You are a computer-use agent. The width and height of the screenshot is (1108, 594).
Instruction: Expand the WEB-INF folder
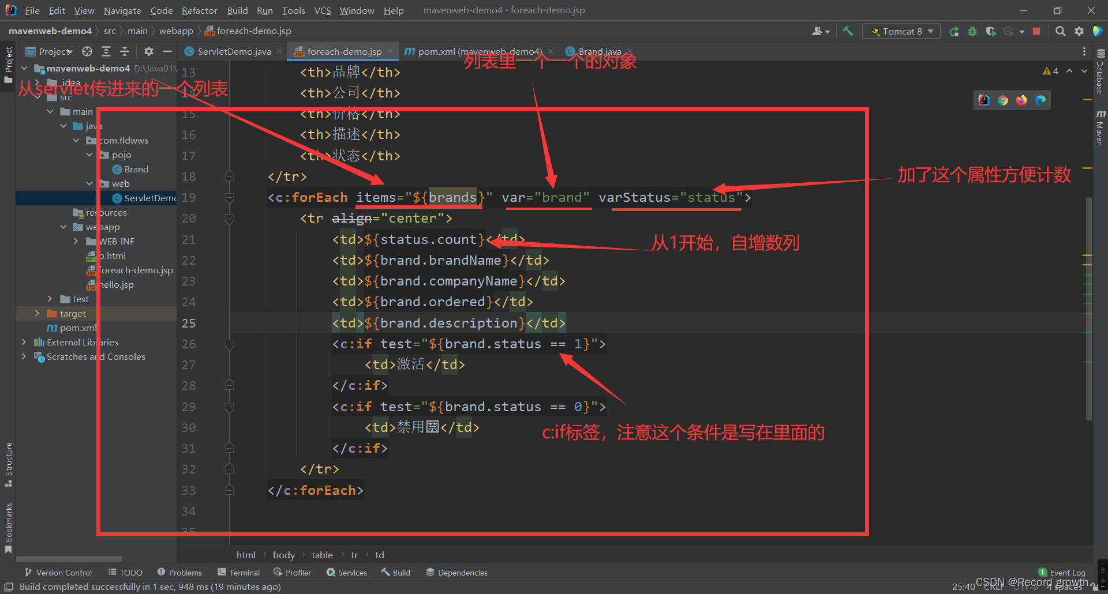pos(76,241)
